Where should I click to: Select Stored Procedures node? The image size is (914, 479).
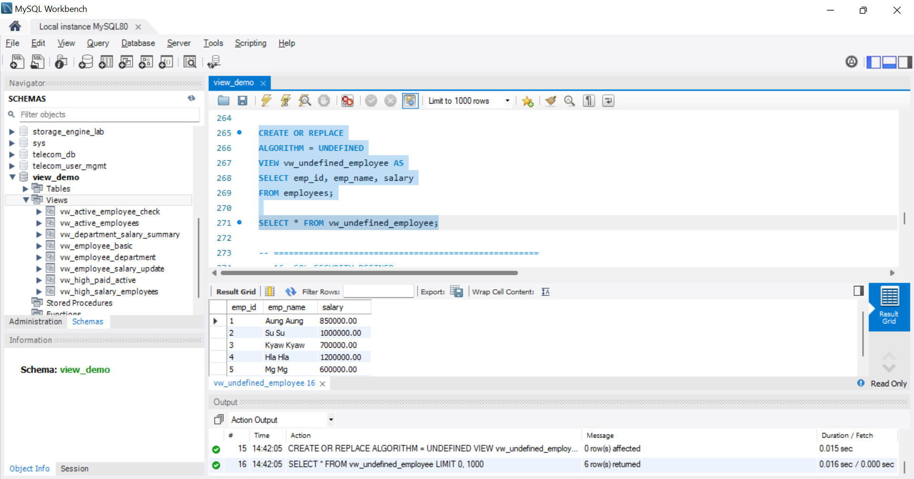coord(79,303)
